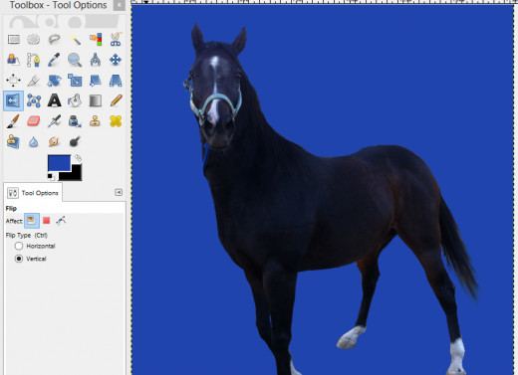518x375 pixels.
Task: Click the blue foreground color swatch
Action: click(59, 163)
